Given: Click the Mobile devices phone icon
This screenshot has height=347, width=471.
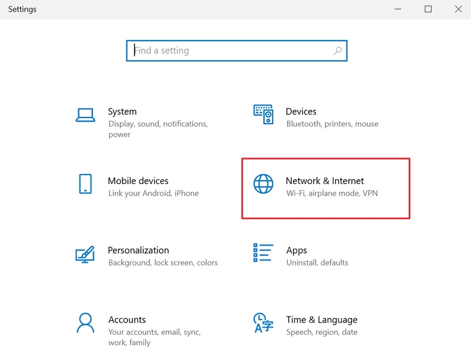Looking at the screenshot, I should pos(85,184).
